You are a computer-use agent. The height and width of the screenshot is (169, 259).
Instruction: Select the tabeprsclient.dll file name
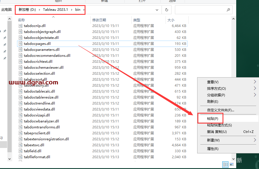click(37, 133)
